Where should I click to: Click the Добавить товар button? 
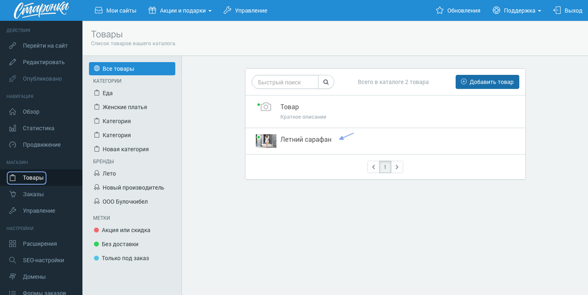(487, 82)
